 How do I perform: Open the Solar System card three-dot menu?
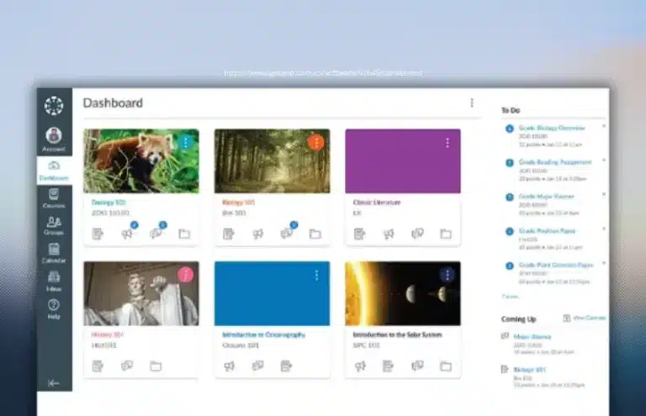tap(447, 275)
